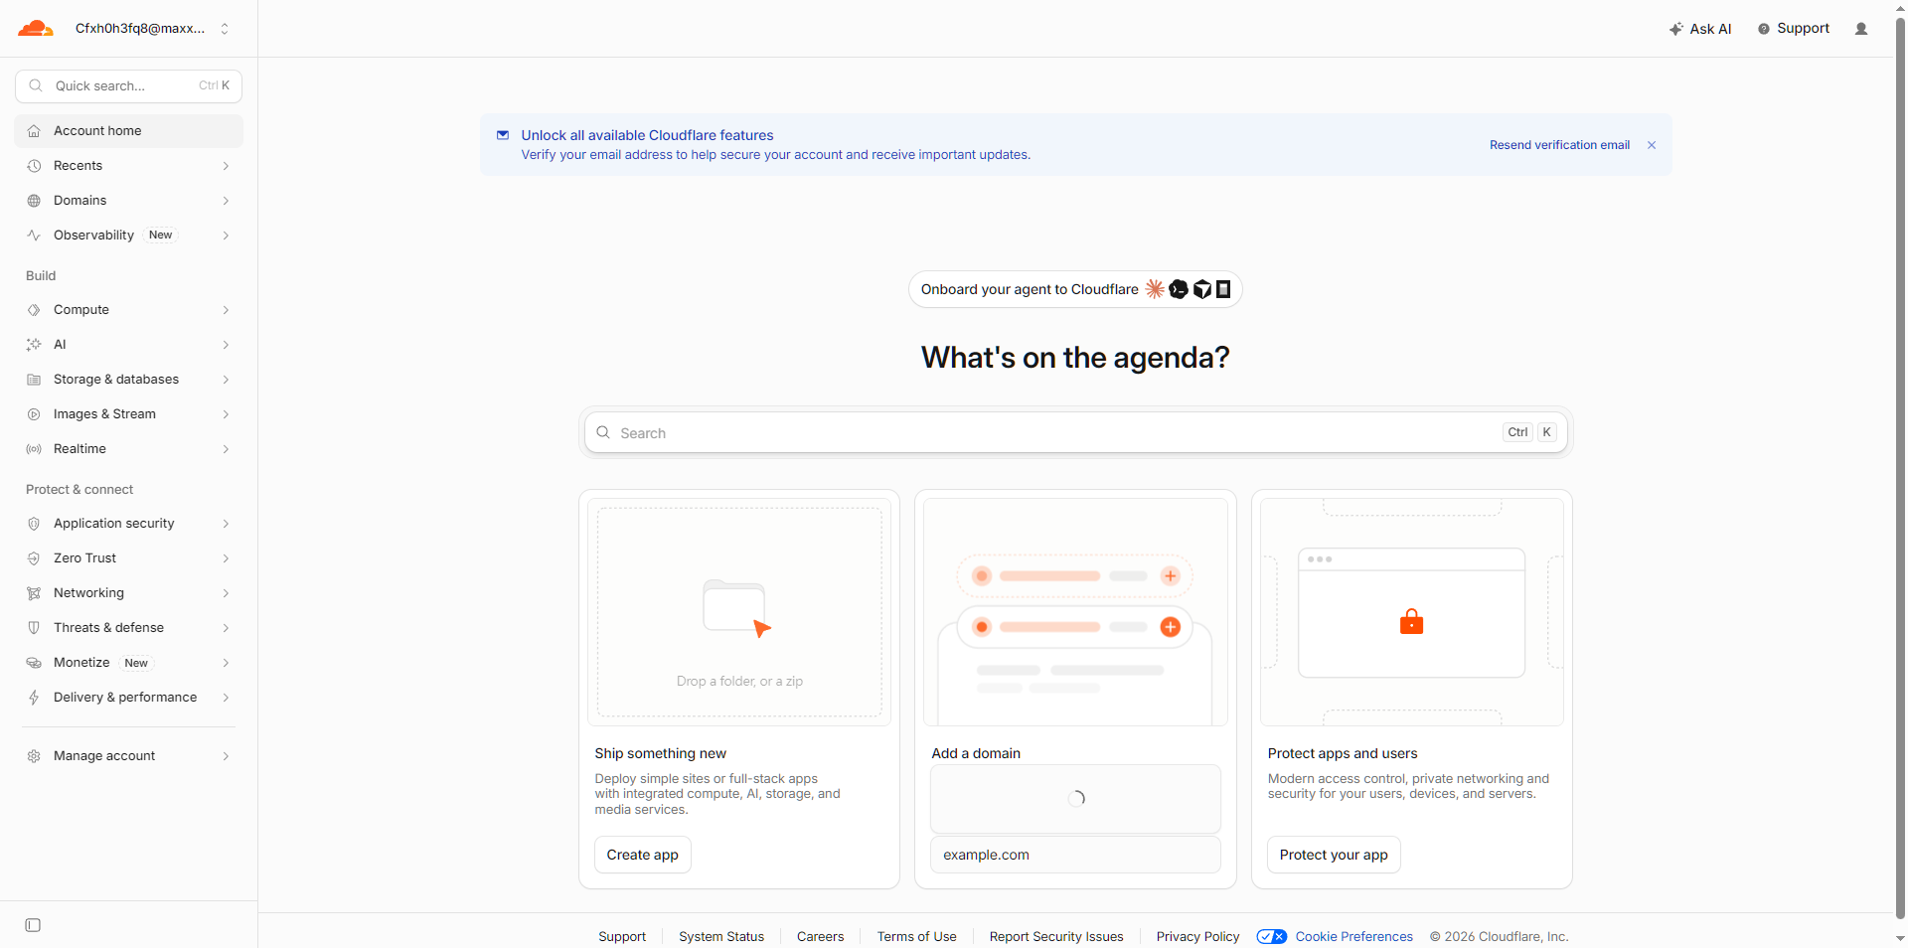The image size is (1908, 948).
Task: Open Terms of Use footer link
Action: pos(916,936)
